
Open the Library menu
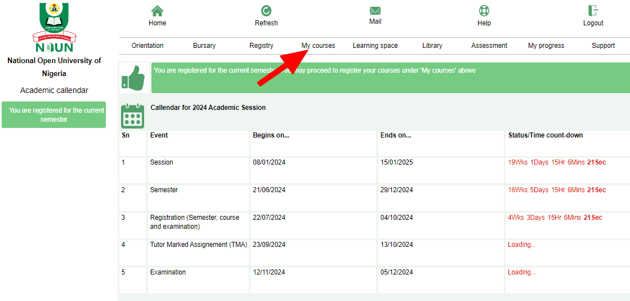[432, 46]
